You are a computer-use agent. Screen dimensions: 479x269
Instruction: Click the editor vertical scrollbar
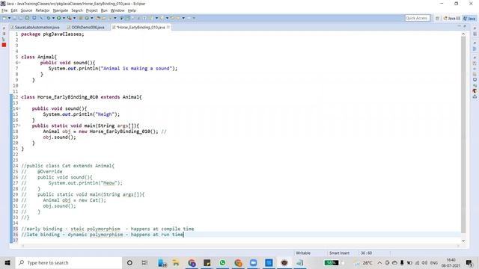463,134
